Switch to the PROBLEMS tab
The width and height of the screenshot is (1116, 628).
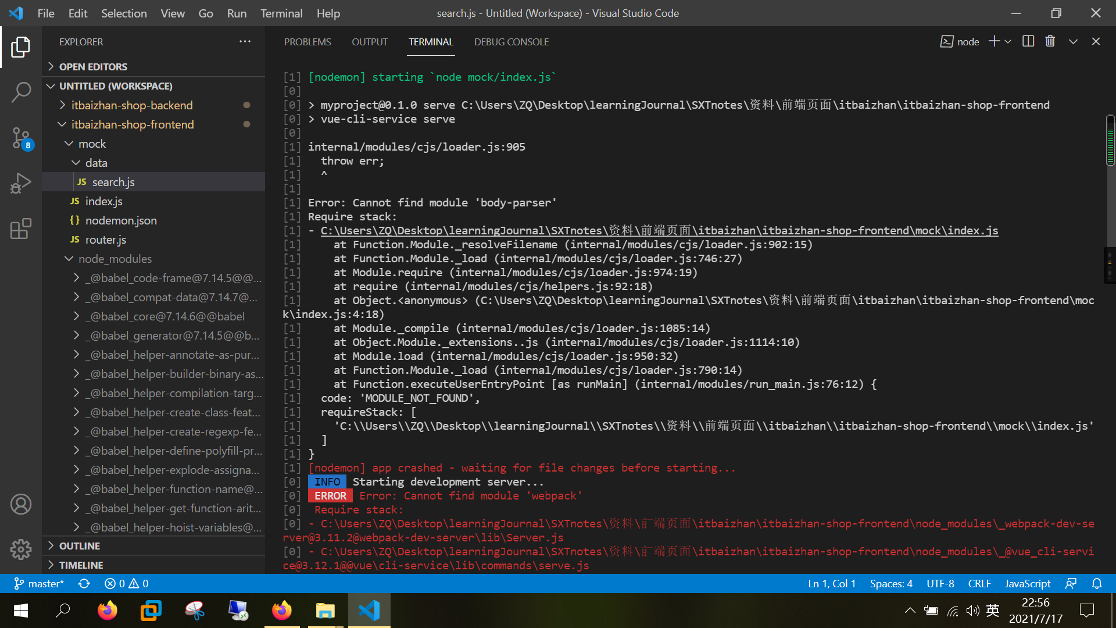pos(307,42)
